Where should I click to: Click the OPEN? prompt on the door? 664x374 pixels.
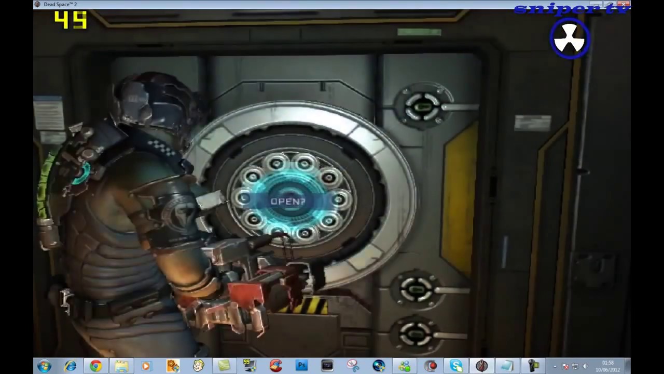point(288,201)
